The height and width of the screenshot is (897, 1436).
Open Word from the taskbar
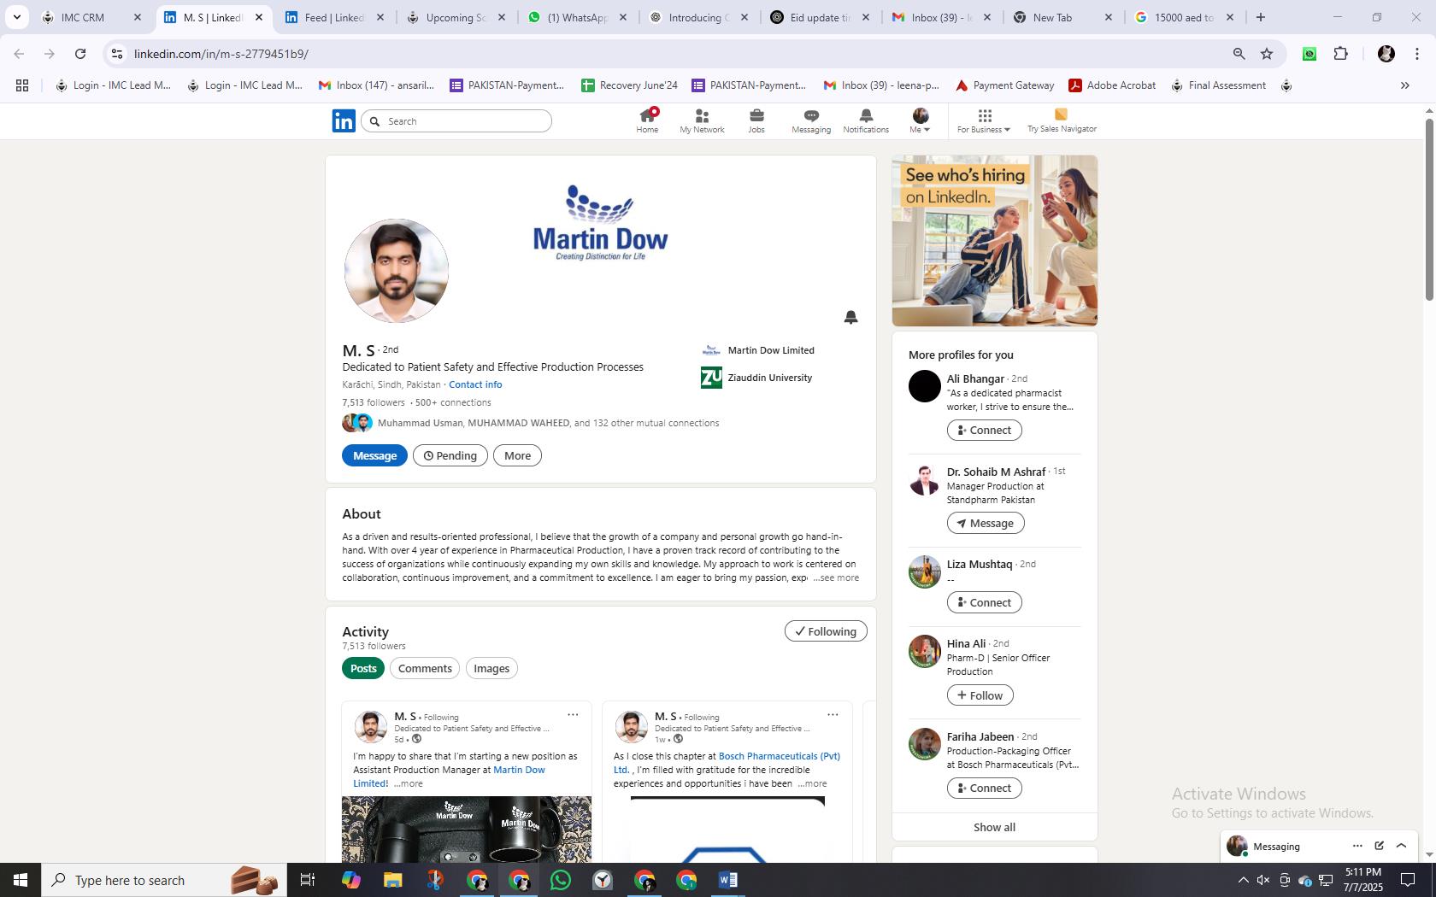[x=728, y=880]
